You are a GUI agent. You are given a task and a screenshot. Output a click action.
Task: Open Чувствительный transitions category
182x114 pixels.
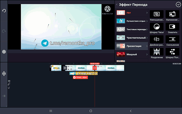[x=132, y=38]
